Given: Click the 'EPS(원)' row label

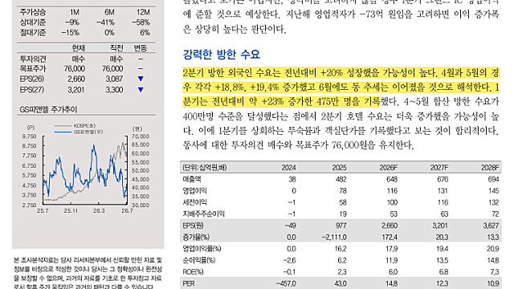Looking at the screenshot, I should (193, 226).
